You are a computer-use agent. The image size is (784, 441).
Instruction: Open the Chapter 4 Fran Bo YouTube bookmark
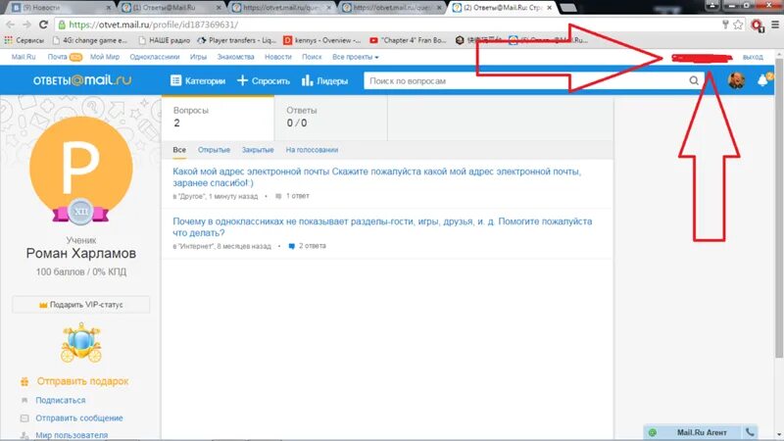click(408, 40)
